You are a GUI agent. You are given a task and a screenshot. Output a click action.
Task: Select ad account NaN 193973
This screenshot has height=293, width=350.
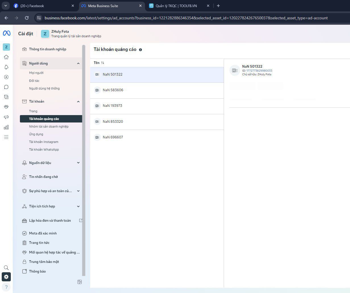[157, 106]
